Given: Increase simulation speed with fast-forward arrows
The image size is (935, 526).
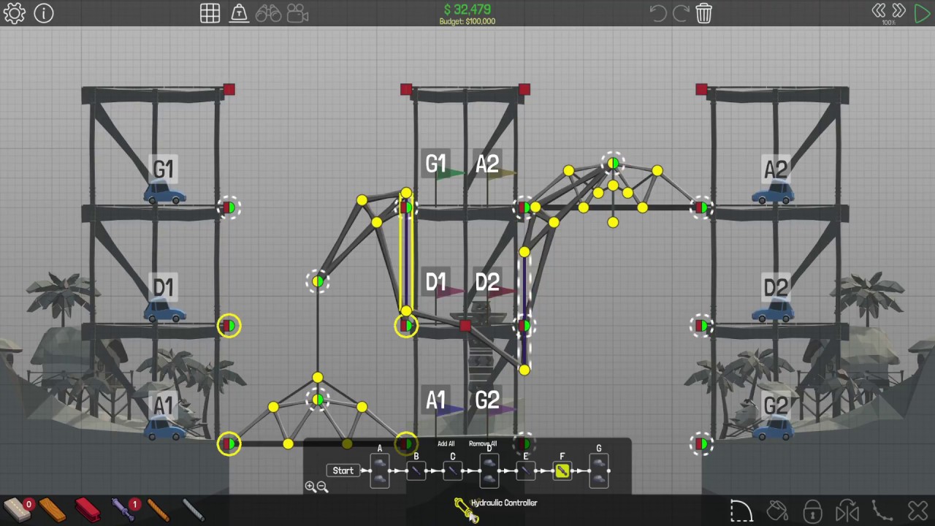Looking at the screenshot, I should pyautogui.click(x=899, y=10).
